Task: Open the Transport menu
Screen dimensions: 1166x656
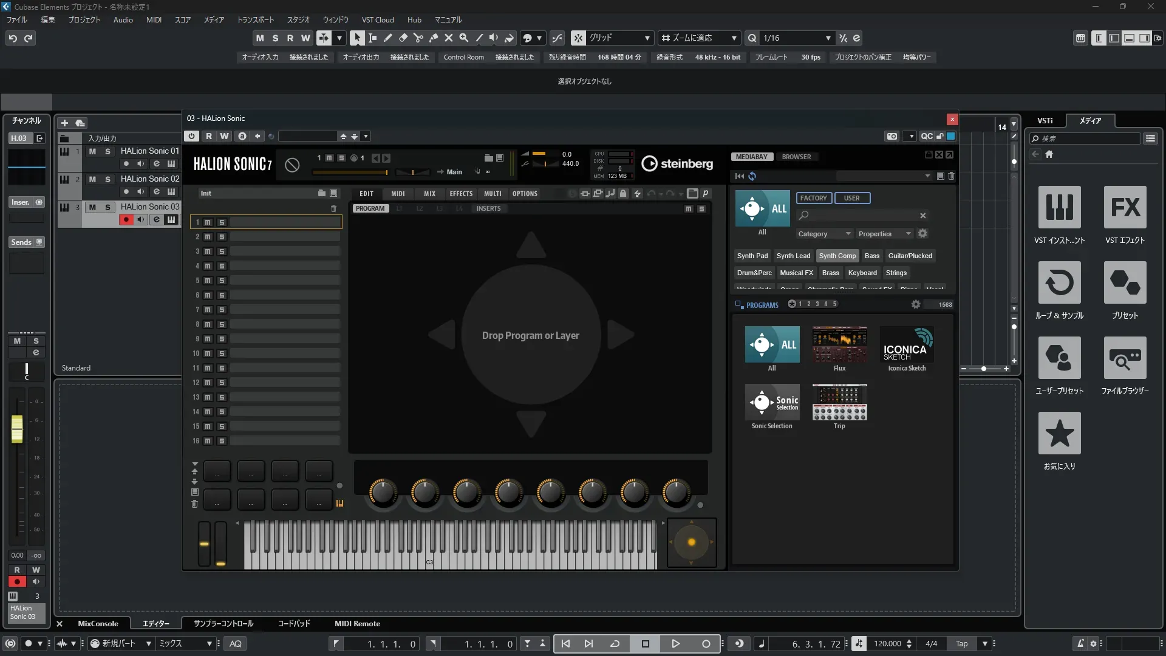Action: [x=255, y=20]
